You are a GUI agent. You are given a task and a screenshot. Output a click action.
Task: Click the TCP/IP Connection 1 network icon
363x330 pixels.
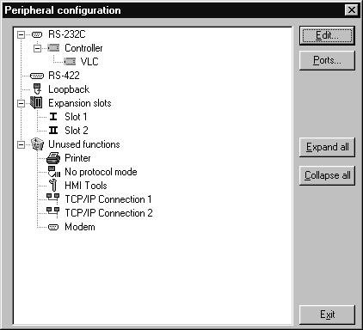[53, 198]
